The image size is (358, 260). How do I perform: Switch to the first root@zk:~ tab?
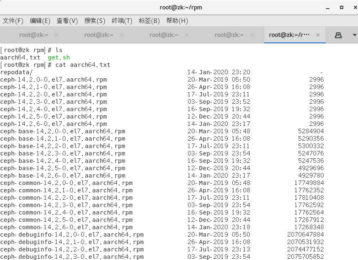tap(34, 35)
